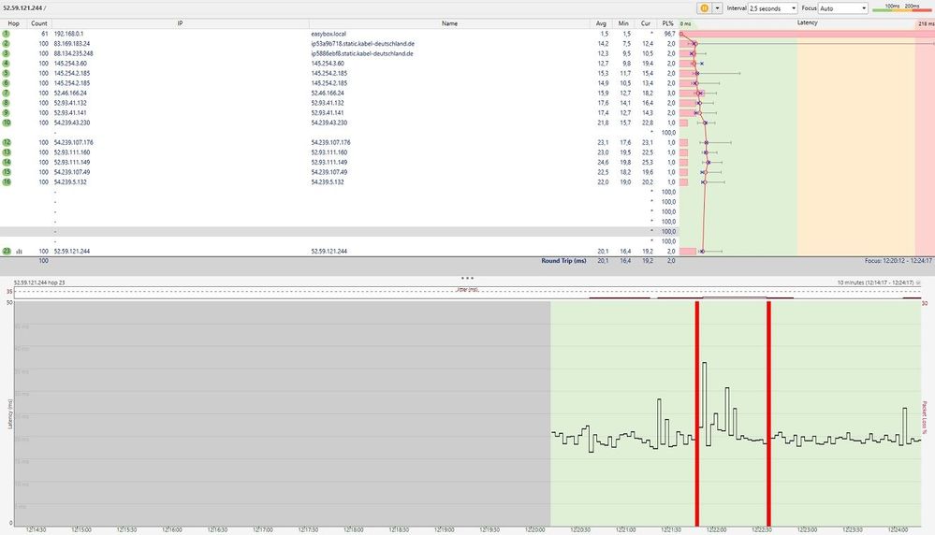Open the dropdown arrow beside the pause button
Viewport: 935px width, 535px height.
point(717,8)
